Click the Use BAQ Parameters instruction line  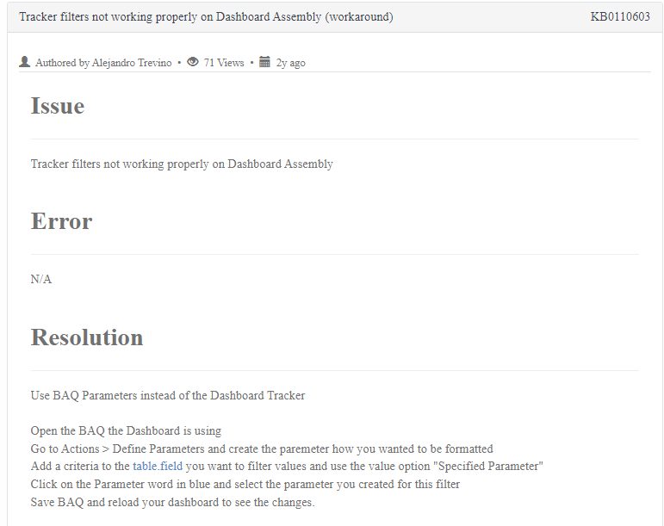[168, 395]
